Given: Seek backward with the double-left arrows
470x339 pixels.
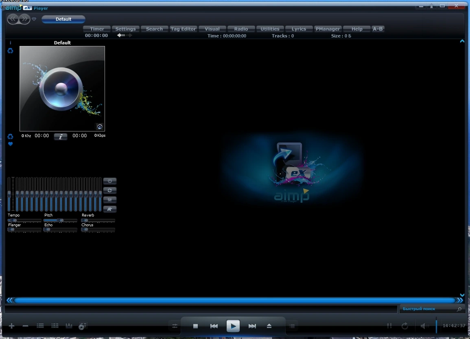Looking at the screenshot, I should click(10, 300).
